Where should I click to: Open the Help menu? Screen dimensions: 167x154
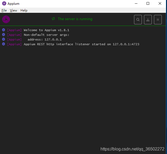coord(24,10)
